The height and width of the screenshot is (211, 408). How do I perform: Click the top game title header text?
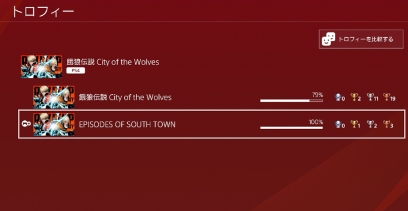pyautogui.click(x=112, y=62)
